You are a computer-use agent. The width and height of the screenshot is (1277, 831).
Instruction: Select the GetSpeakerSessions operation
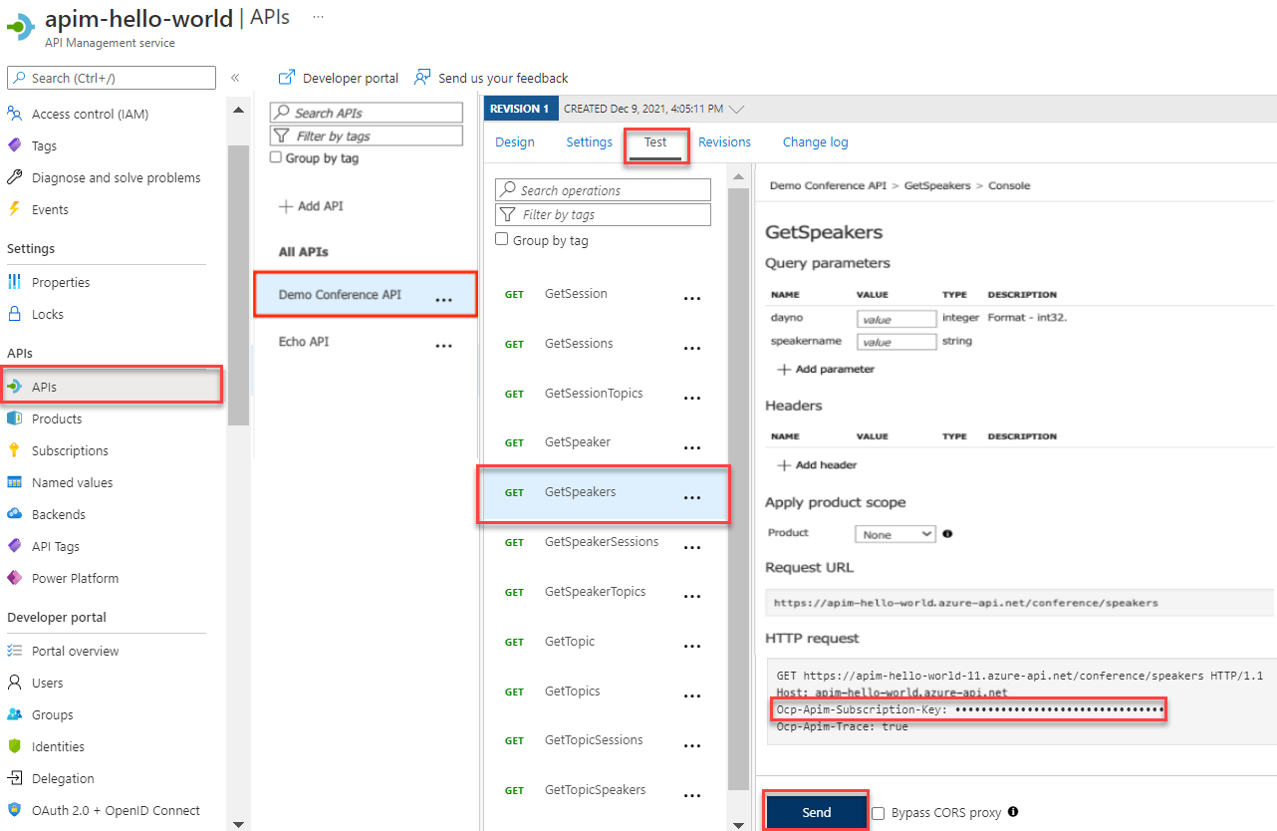pyautogui.click(x=603, y=542)
